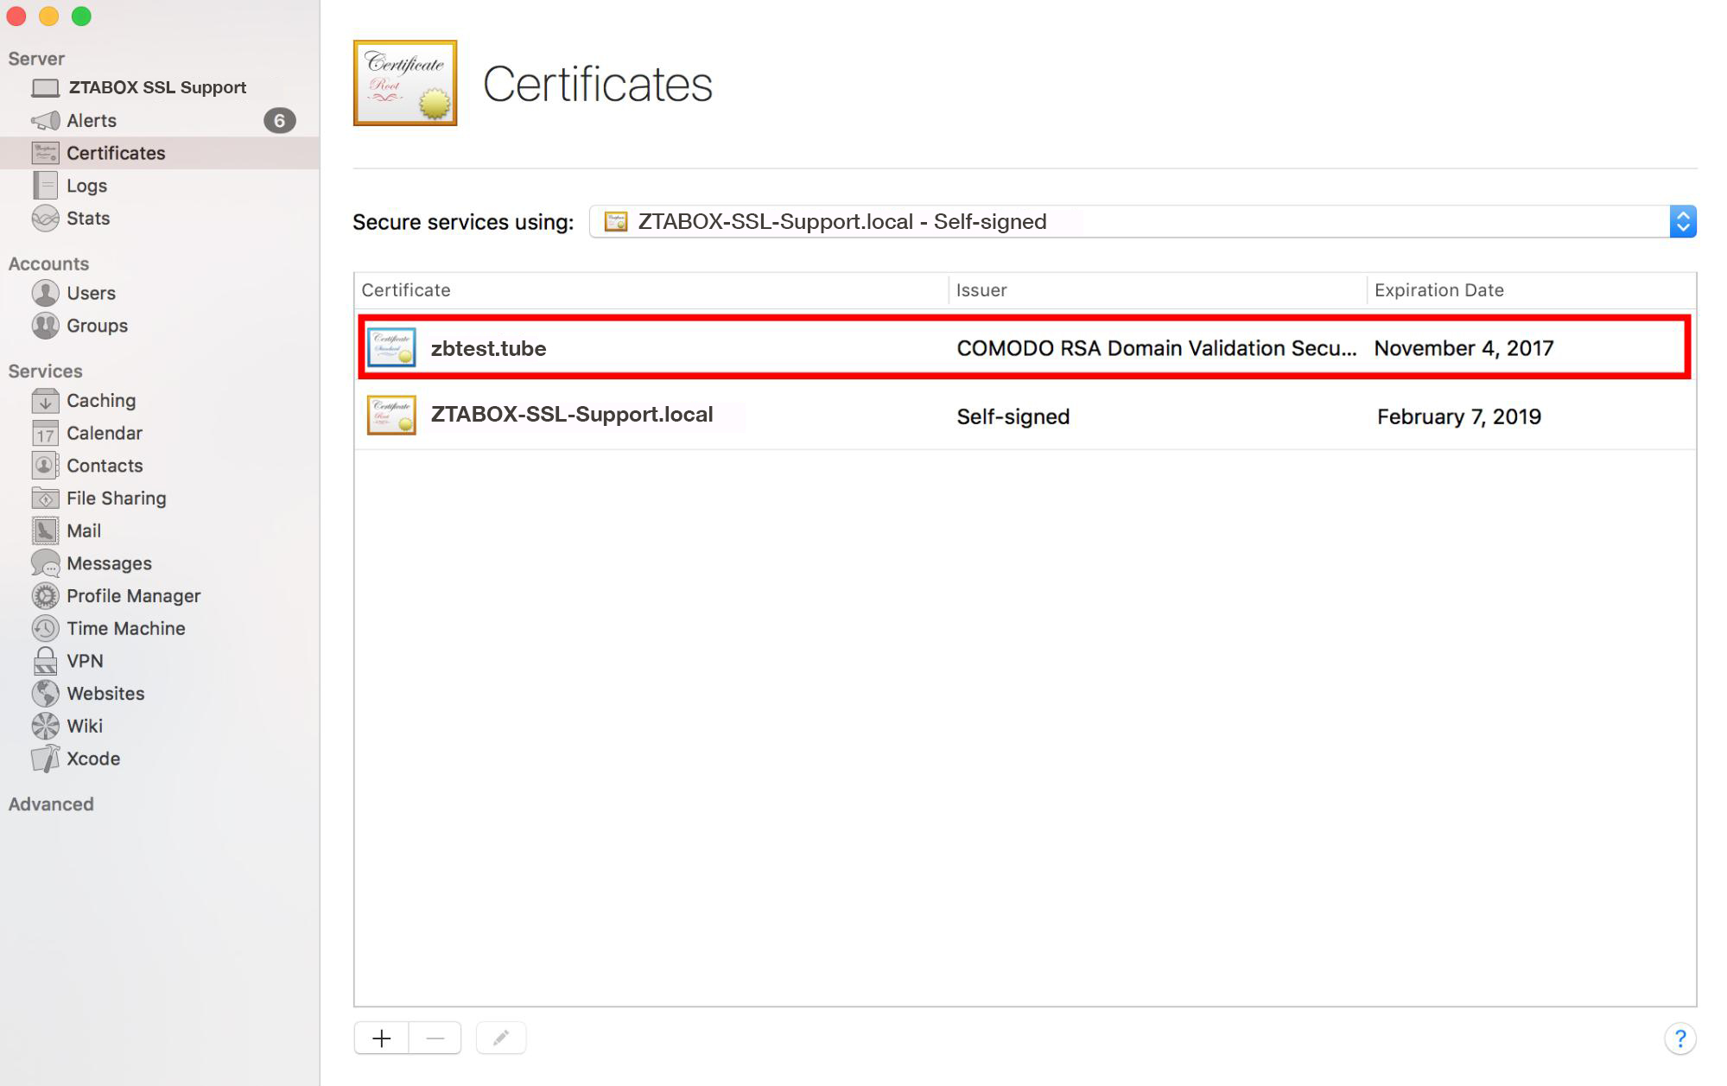Click the plus add certificate button
This screenshot has height=1086, width=1727.
point(382,1038)
